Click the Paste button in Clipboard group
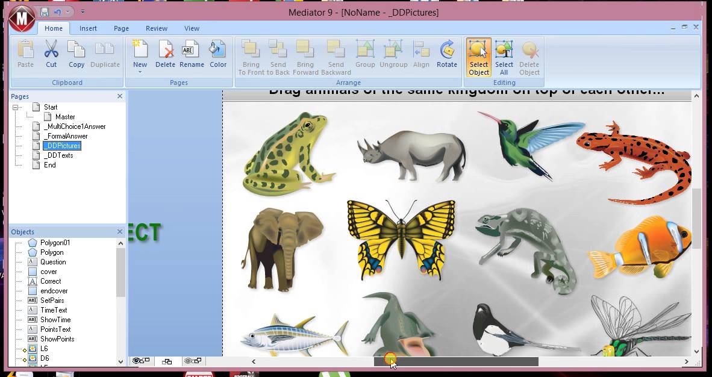 (x=26, y=54)
